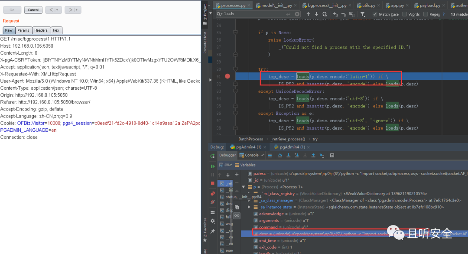Open the search filter funnel options
This screenshot has width=468, height=254.
(363, 14)
